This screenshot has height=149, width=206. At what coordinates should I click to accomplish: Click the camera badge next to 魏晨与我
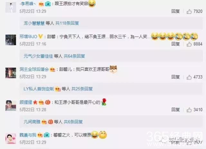click(47, 135)
